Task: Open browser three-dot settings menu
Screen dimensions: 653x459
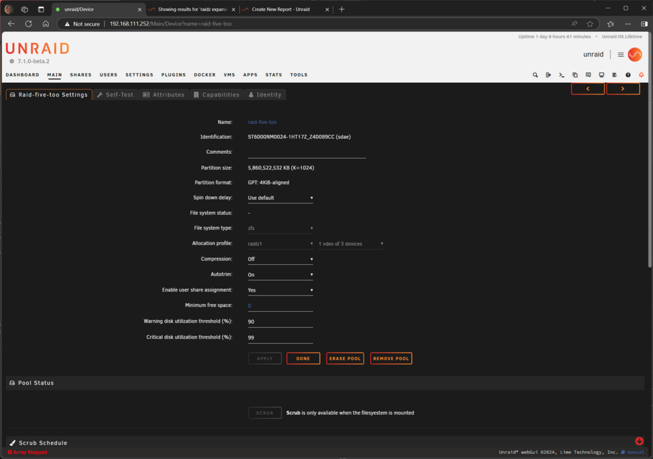Action: point(628,23)
